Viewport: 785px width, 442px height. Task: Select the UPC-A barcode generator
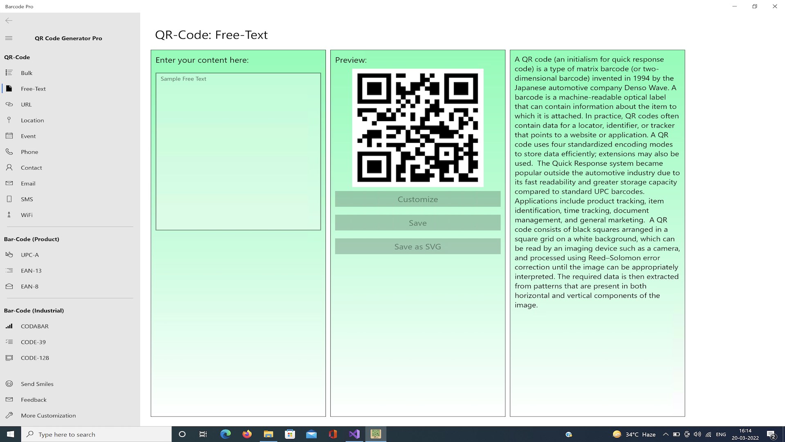pos(29,255)
